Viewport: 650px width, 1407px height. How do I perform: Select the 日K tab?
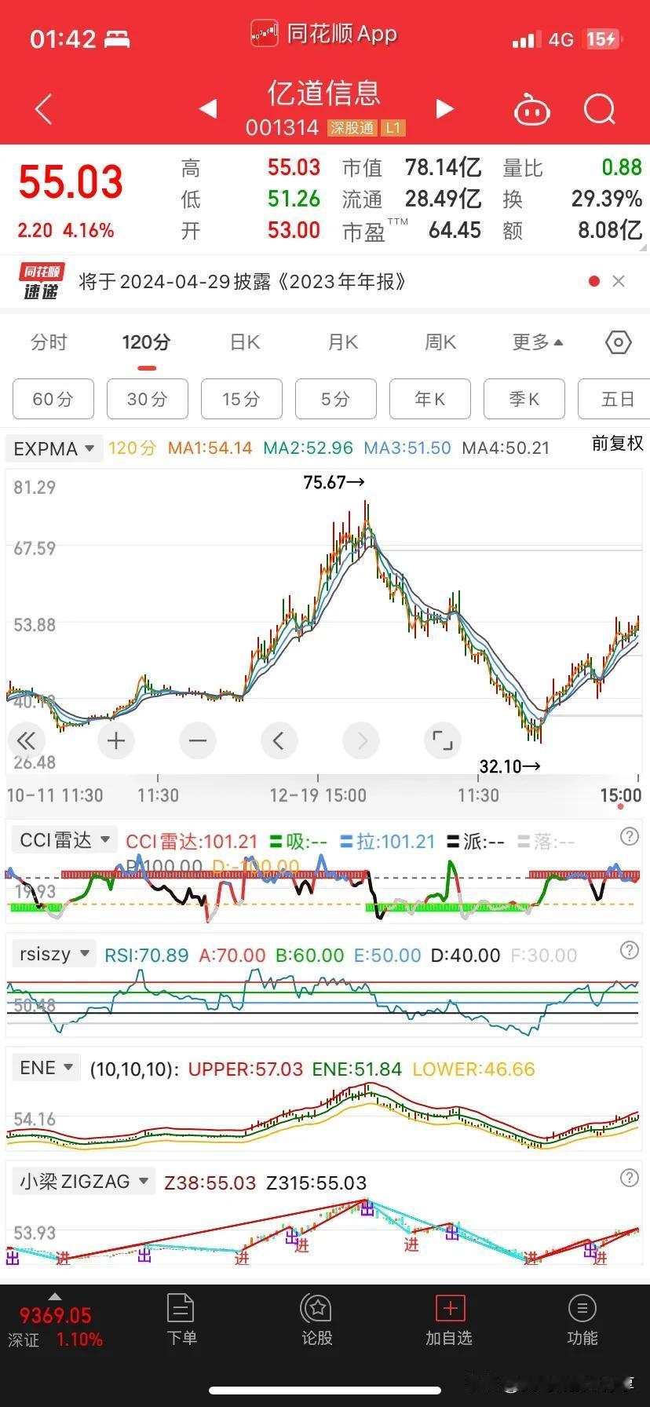point(244,342)
